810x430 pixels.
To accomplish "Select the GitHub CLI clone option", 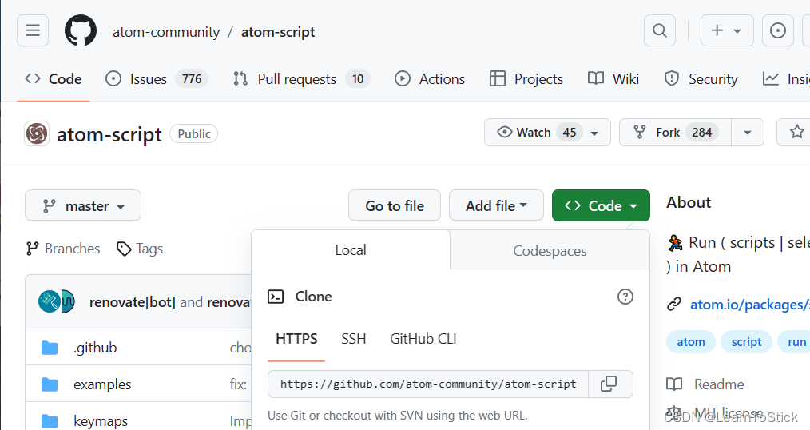I will pyautogui.click(x=423, y=339).
